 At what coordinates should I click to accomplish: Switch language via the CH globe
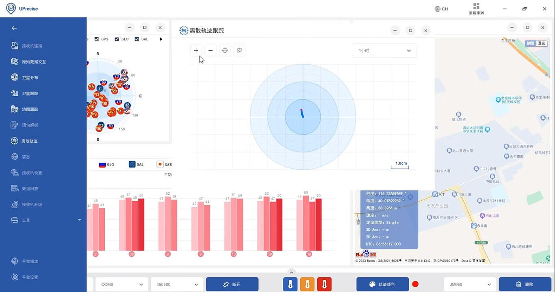(441, 9)
